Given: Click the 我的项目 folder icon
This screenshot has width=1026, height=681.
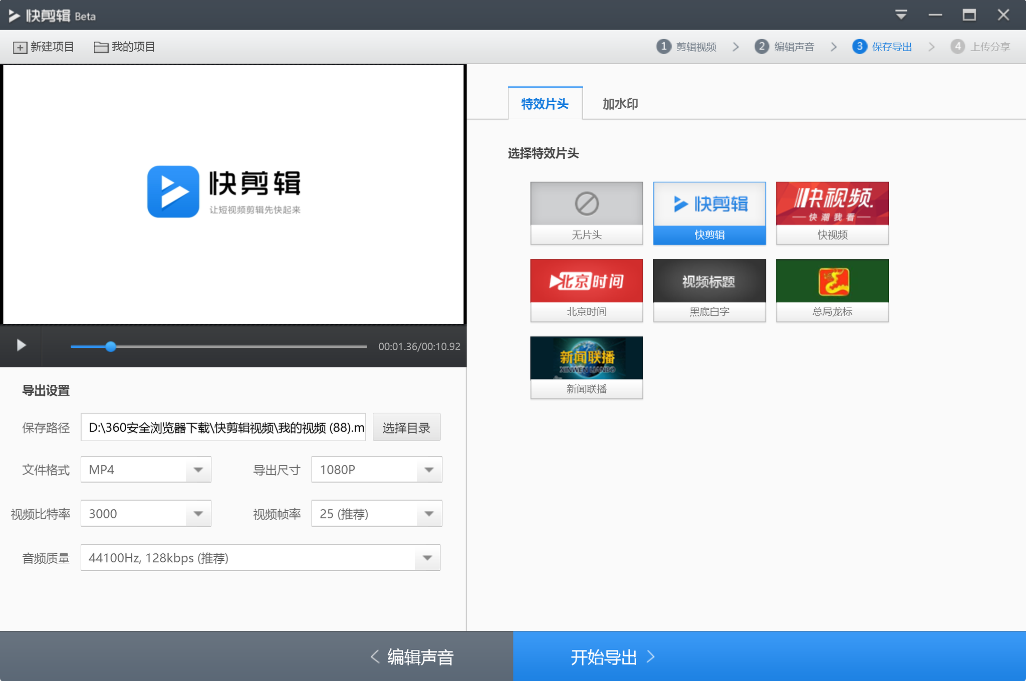Looking at the screenshot, I should pyautogui.click(x=100, y=47).
